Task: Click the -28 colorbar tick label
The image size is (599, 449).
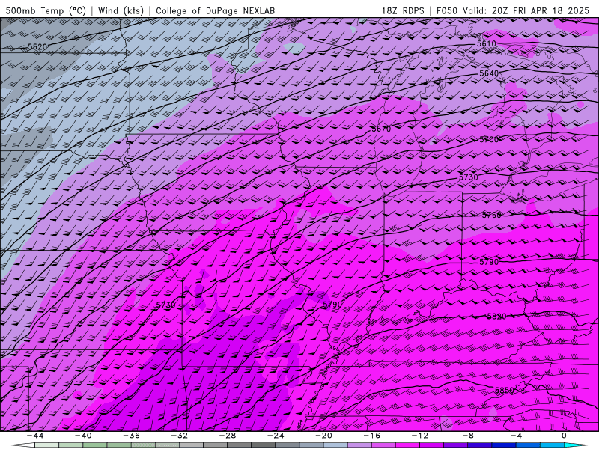Action: 228,436
